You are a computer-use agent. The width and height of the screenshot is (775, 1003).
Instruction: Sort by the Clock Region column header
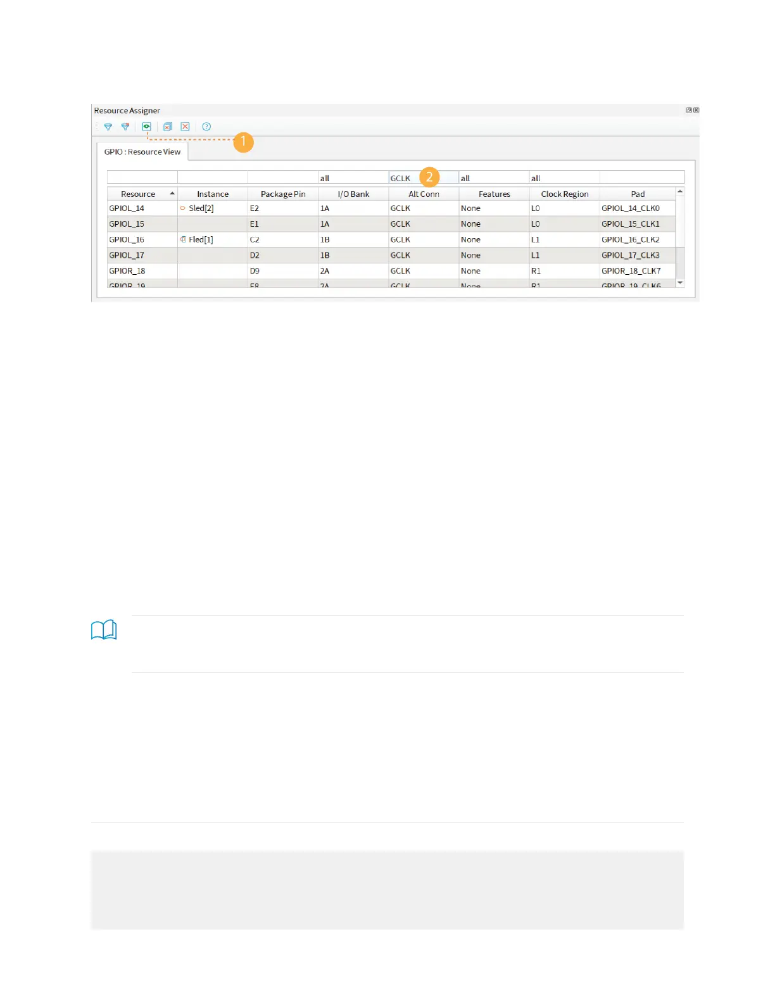point(564,194)
